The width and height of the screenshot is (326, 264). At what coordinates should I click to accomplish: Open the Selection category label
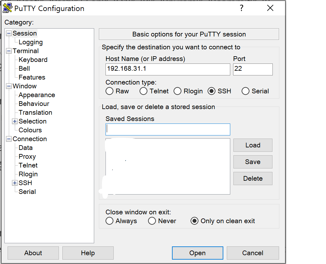coord(32,121)
